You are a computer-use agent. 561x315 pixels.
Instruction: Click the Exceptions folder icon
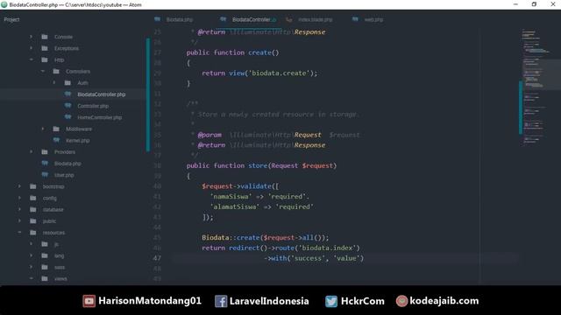(x=45, y=48)
